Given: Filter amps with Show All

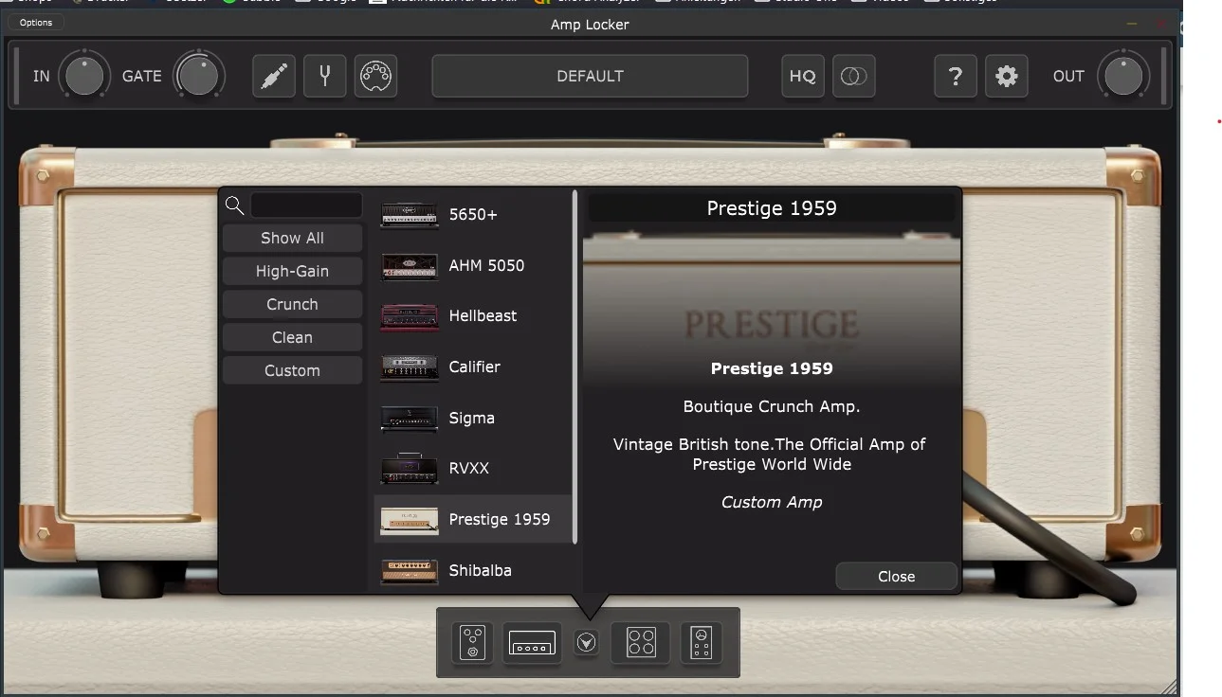Looking at the screenshot, I should point(292,238).
